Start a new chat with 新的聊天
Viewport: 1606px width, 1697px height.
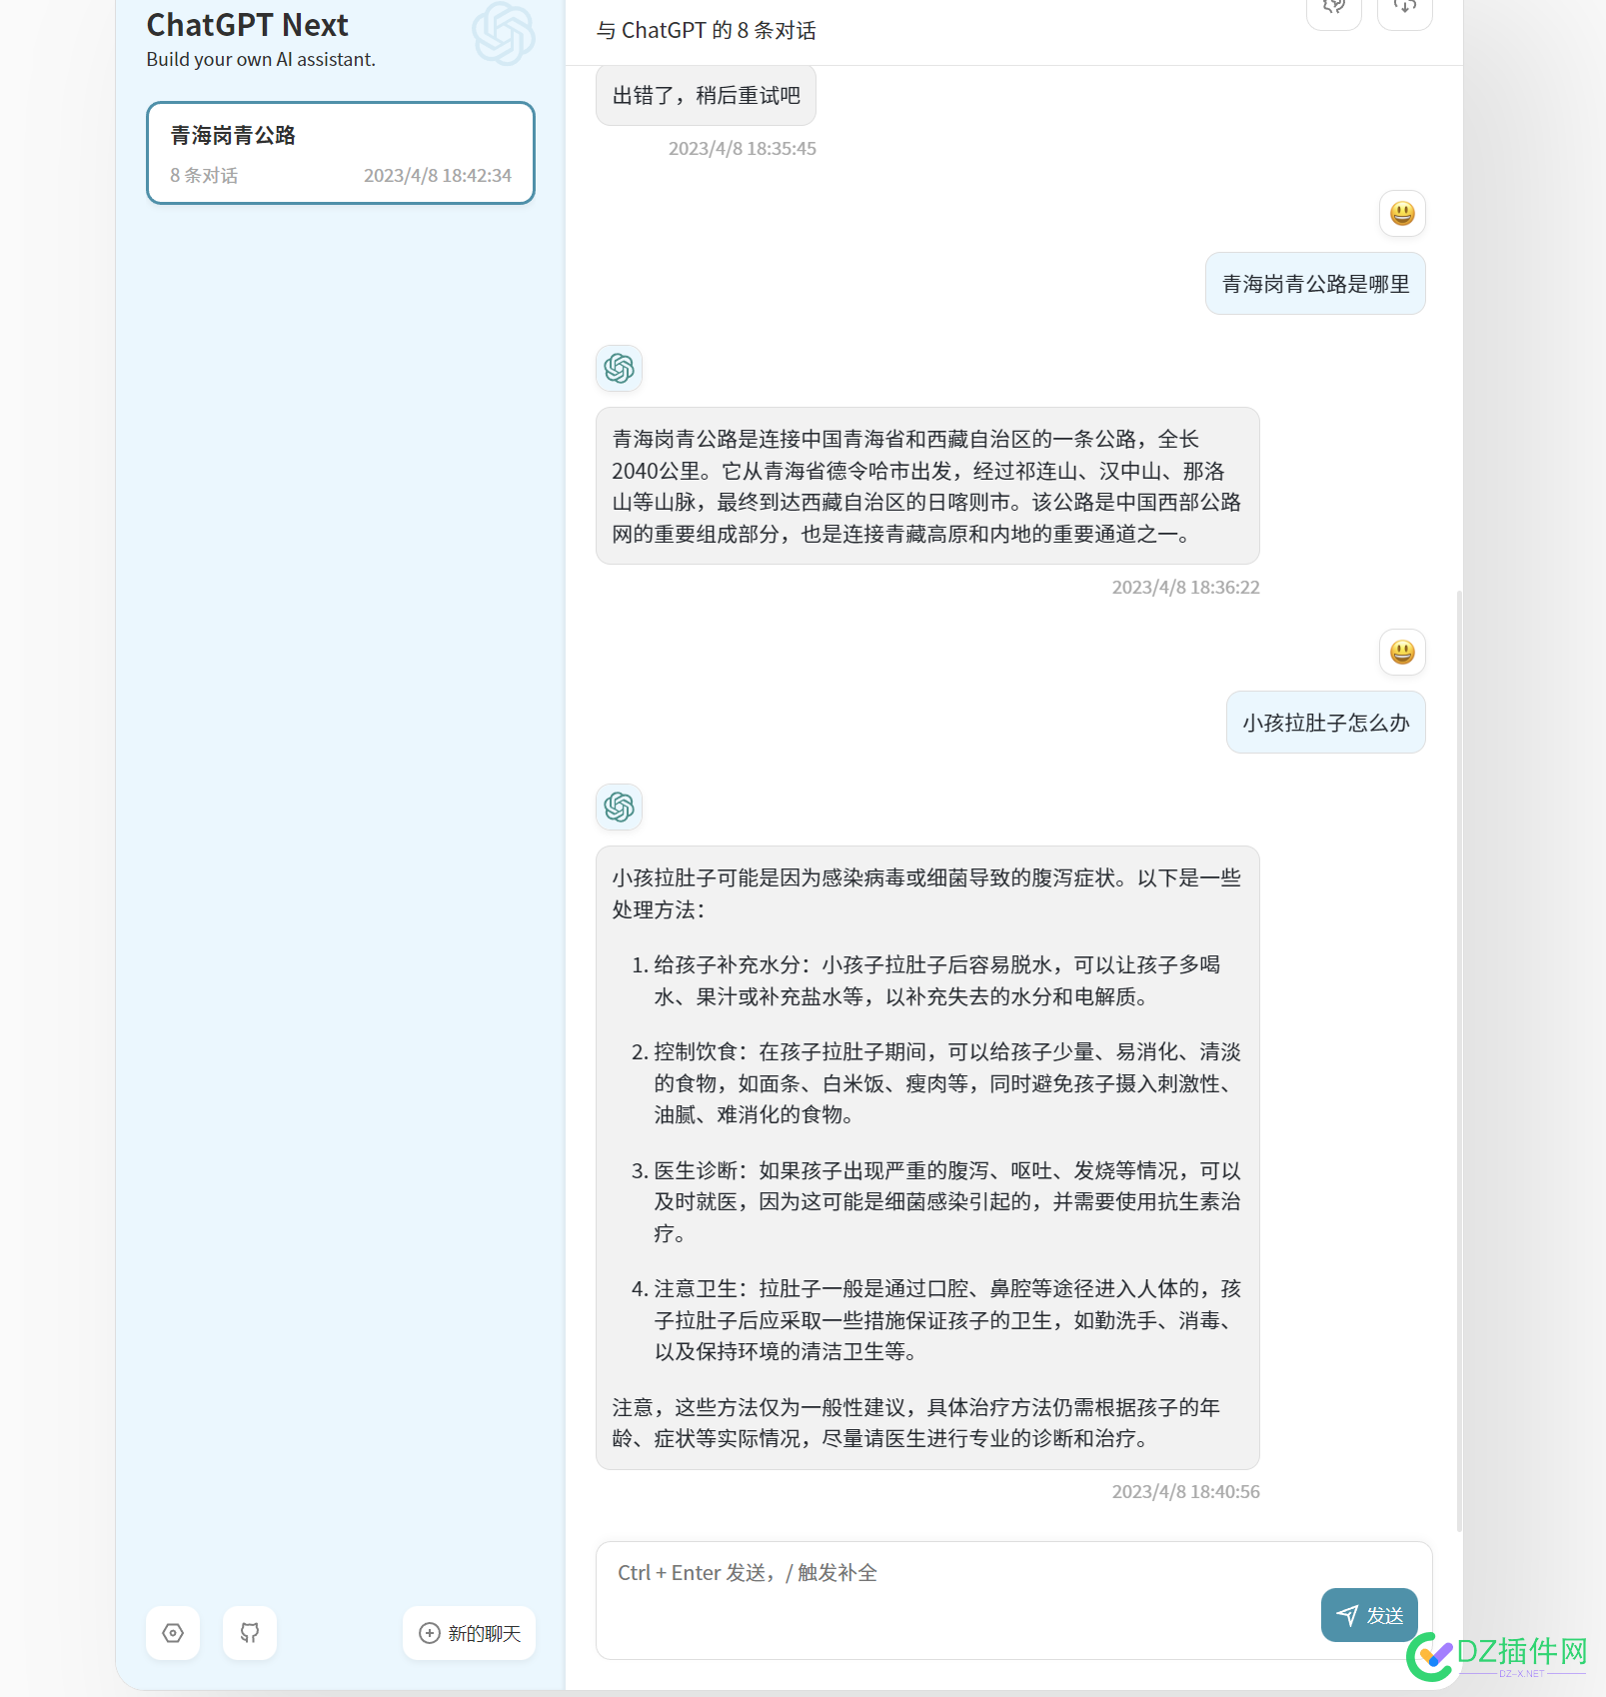click(470, 1633)
